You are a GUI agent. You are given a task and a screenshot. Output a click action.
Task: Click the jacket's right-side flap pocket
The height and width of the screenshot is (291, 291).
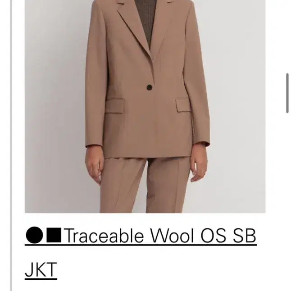183,105
